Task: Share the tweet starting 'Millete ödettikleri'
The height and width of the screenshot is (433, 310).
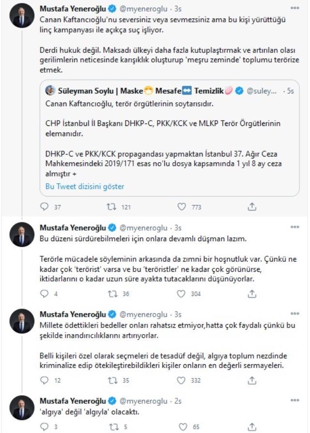Action: click(252, 380)
